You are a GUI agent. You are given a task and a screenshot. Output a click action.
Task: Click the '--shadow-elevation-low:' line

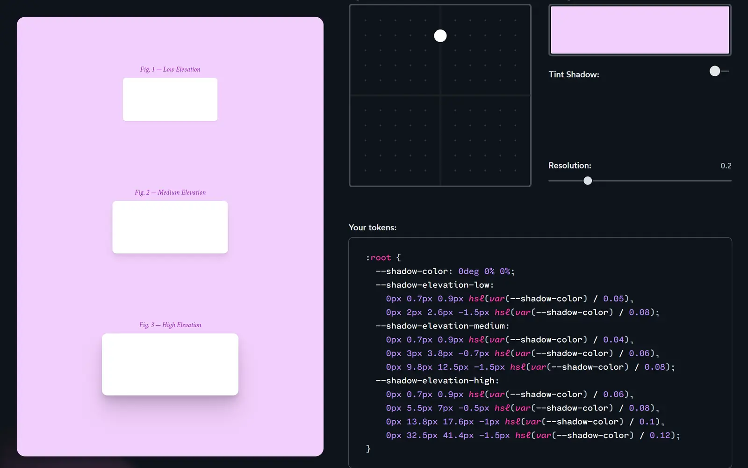point(435,285)
